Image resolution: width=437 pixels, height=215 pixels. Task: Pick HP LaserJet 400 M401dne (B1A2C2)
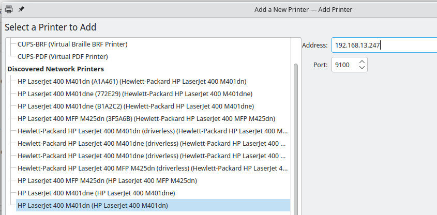(135, 106)
